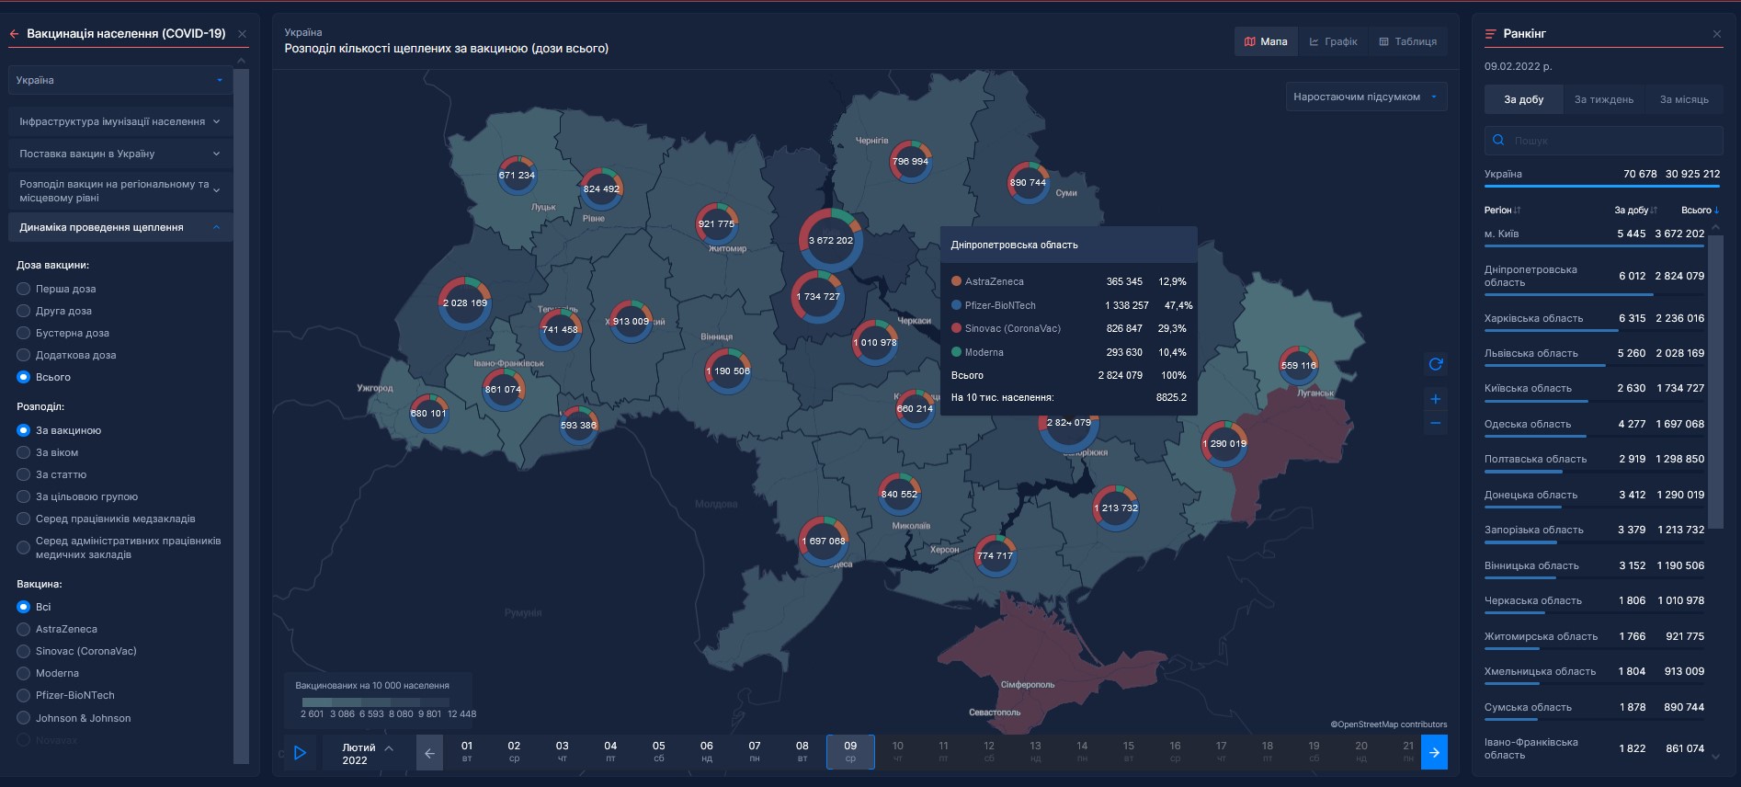Zoom in the map with plus icon
This screenshot has width=1741, height=787.
(1435, 399)
